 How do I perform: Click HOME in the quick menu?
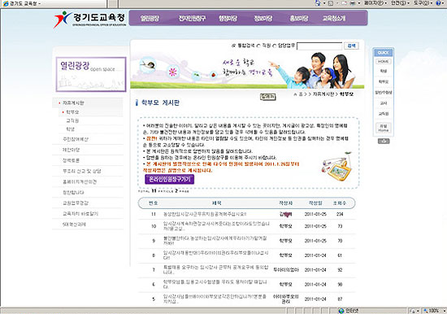tap(383, 62)
